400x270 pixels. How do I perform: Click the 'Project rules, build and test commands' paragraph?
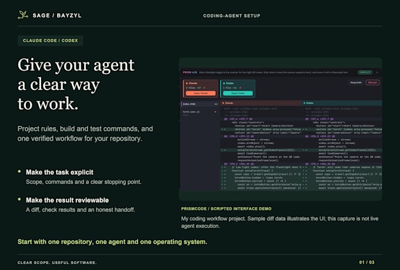click(x=85, y=134)
